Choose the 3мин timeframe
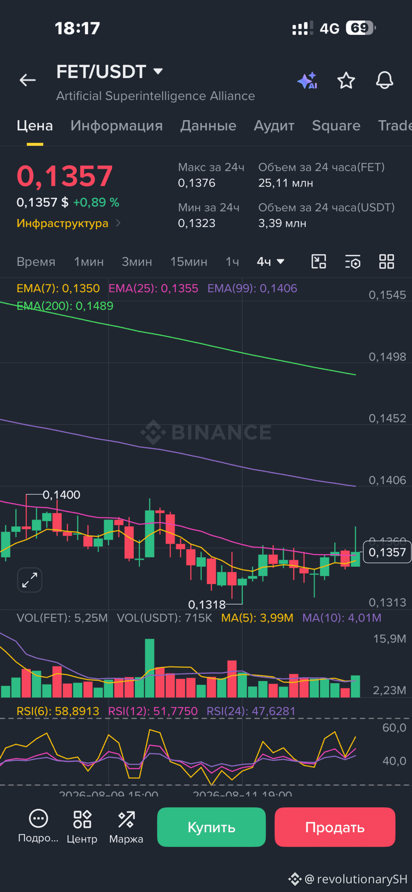Viewport: 412px width, 892px height. pos(137,262)
